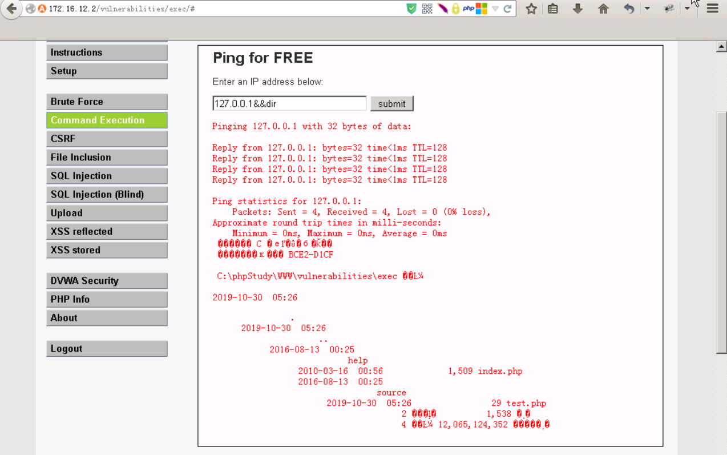Open the File Inclusion page
Screen dimensions: 727x455
(x=107, y=158)
